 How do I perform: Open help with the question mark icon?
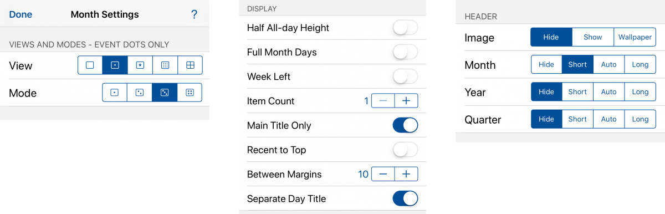pos(194,14)
